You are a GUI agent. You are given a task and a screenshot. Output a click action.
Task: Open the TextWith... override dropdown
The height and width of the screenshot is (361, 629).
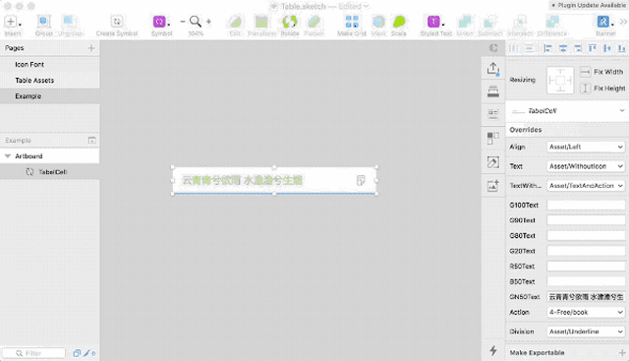pyautogui.click(x=586, y=186)
